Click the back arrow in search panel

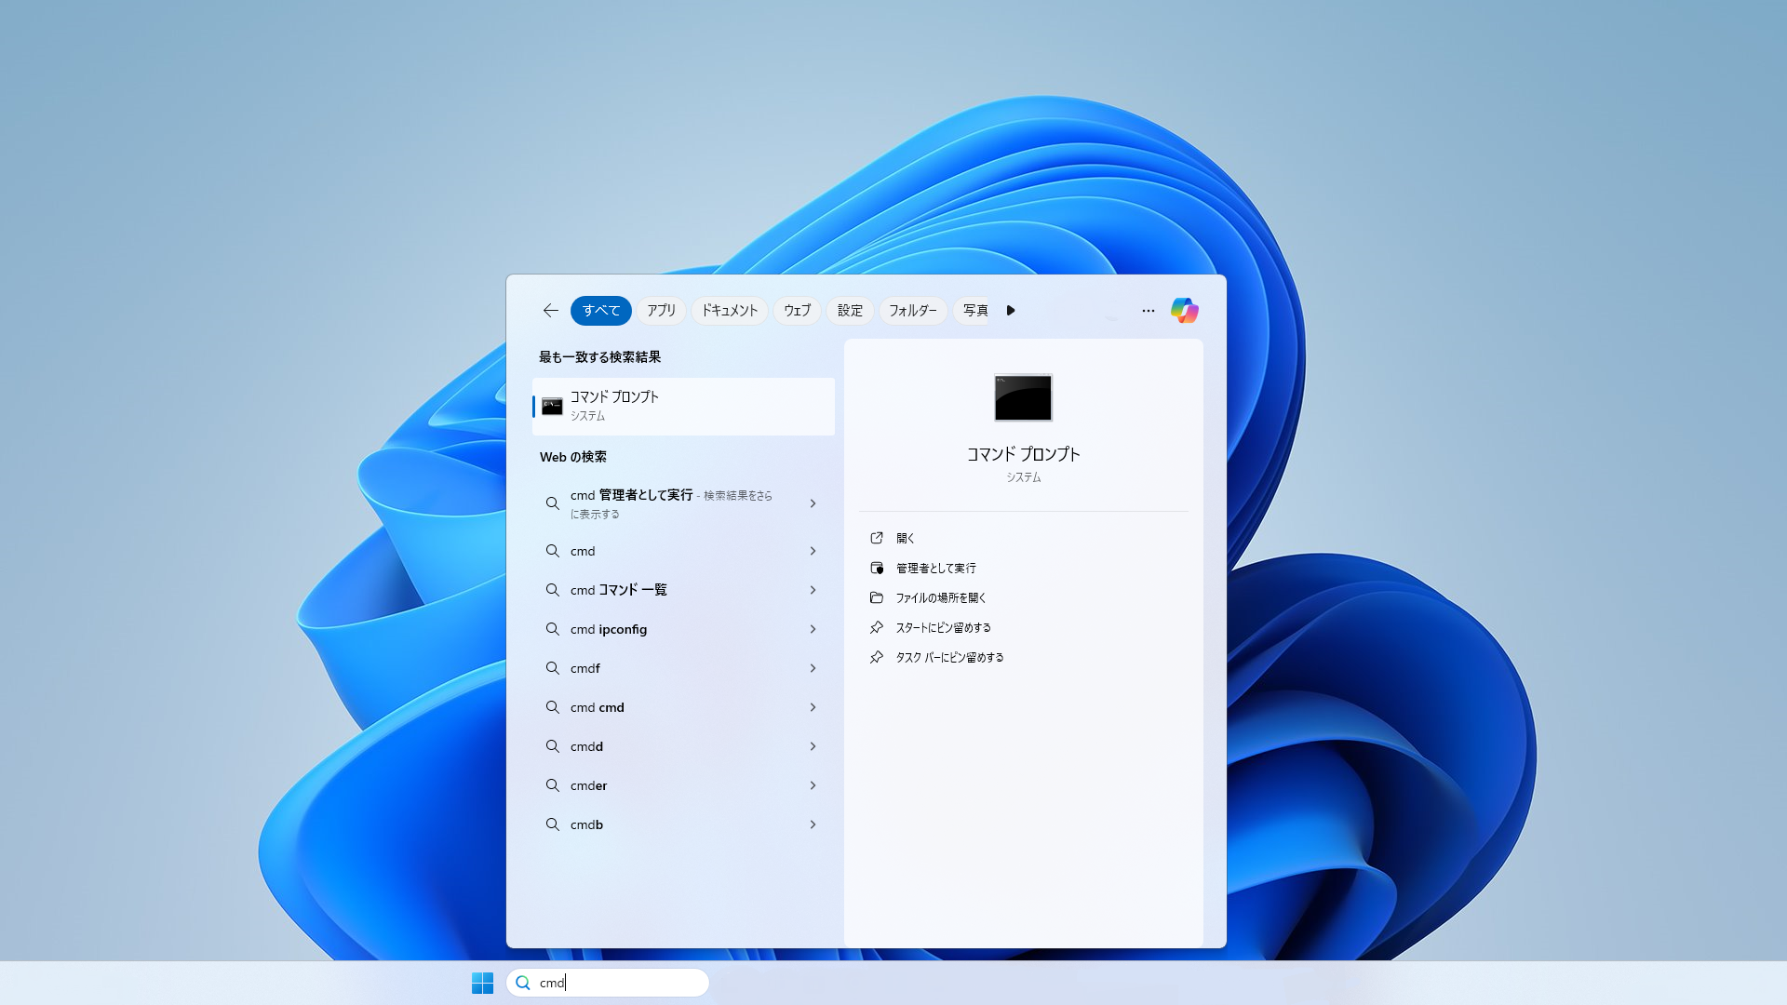(x=550, y=311)
